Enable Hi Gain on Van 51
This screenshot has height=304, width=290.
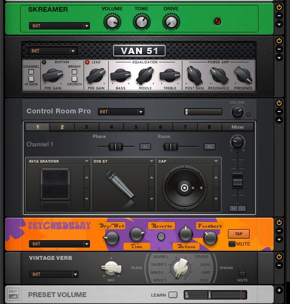click(x=31, y=79)
